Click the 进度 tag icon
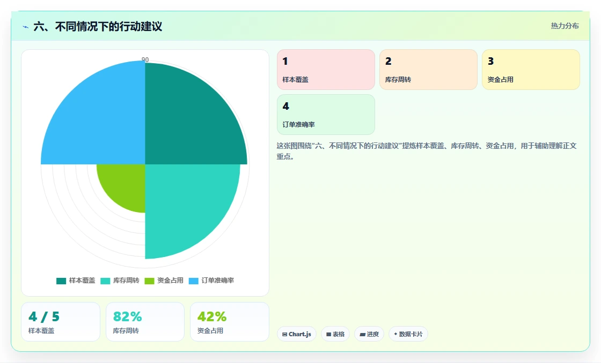This screenshot has height=363, width=601. point(362,334)
